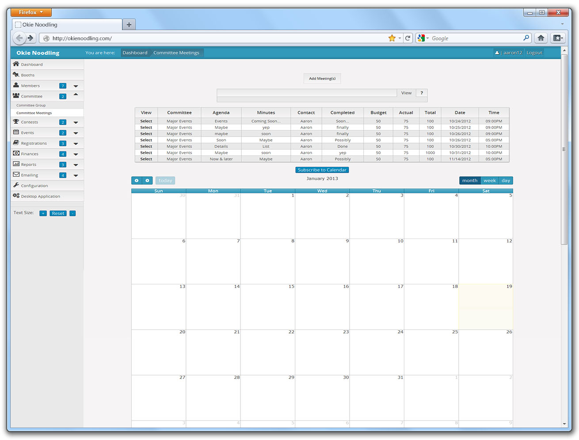This screenshot has height=440, width=579.
Task: Expand the Finances submenu arrow
Action: coord(76,154)
